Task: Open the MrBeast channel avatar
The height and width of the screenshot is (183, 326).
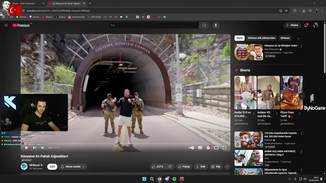Action: tap(24, 166)
